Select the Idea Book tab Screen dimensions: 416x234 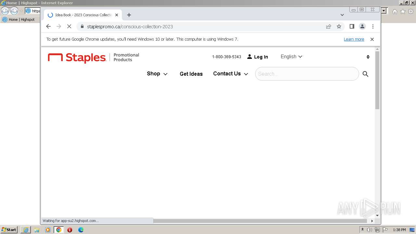click(x=83, y=15)
